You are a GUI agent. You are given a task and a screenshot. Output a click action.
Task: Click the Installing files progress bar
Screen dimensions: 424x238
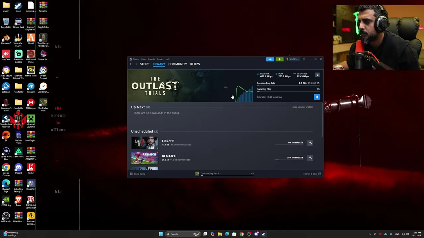point(288,91)
